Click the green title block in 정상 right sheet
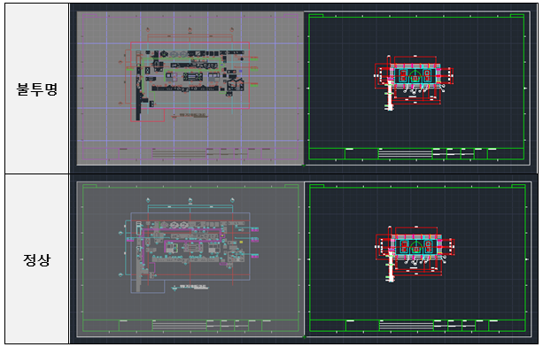Image resolution: width=543 pixels, height=347 pixels. 417,326
